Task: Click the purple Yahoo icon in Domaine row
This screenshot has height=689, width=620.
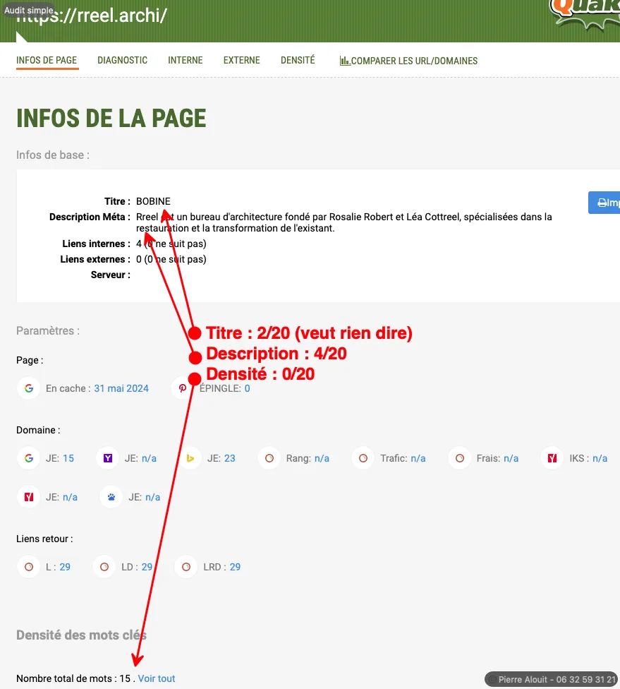Action: tap(108, 458)
